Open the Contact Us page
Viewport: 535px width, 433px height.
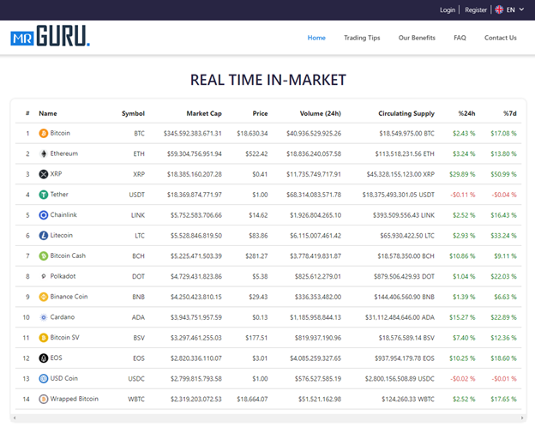(x=500, y=38)
